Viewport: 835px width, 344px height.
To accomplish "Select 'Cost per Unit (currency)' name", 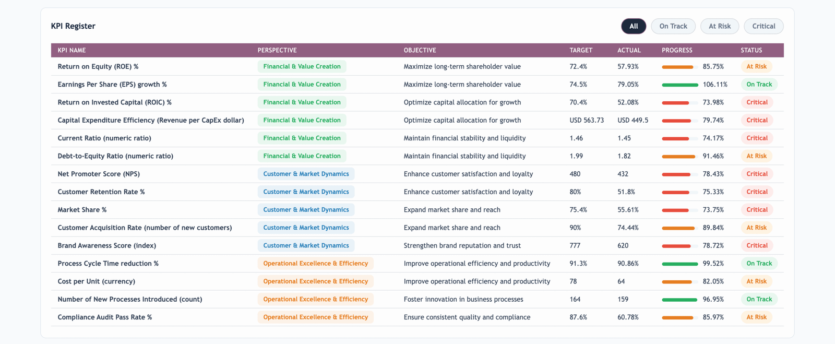I will [97, 281].
